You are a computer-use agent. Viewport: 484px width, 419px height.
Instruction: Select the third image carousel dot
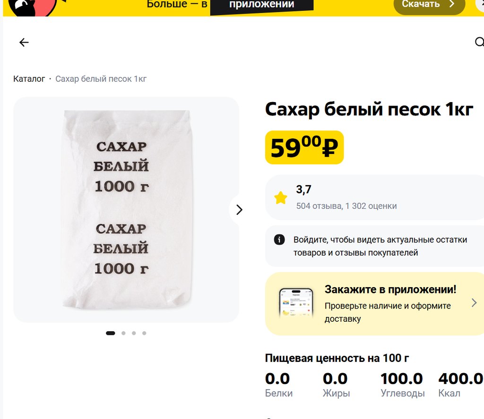click(134, 333)
